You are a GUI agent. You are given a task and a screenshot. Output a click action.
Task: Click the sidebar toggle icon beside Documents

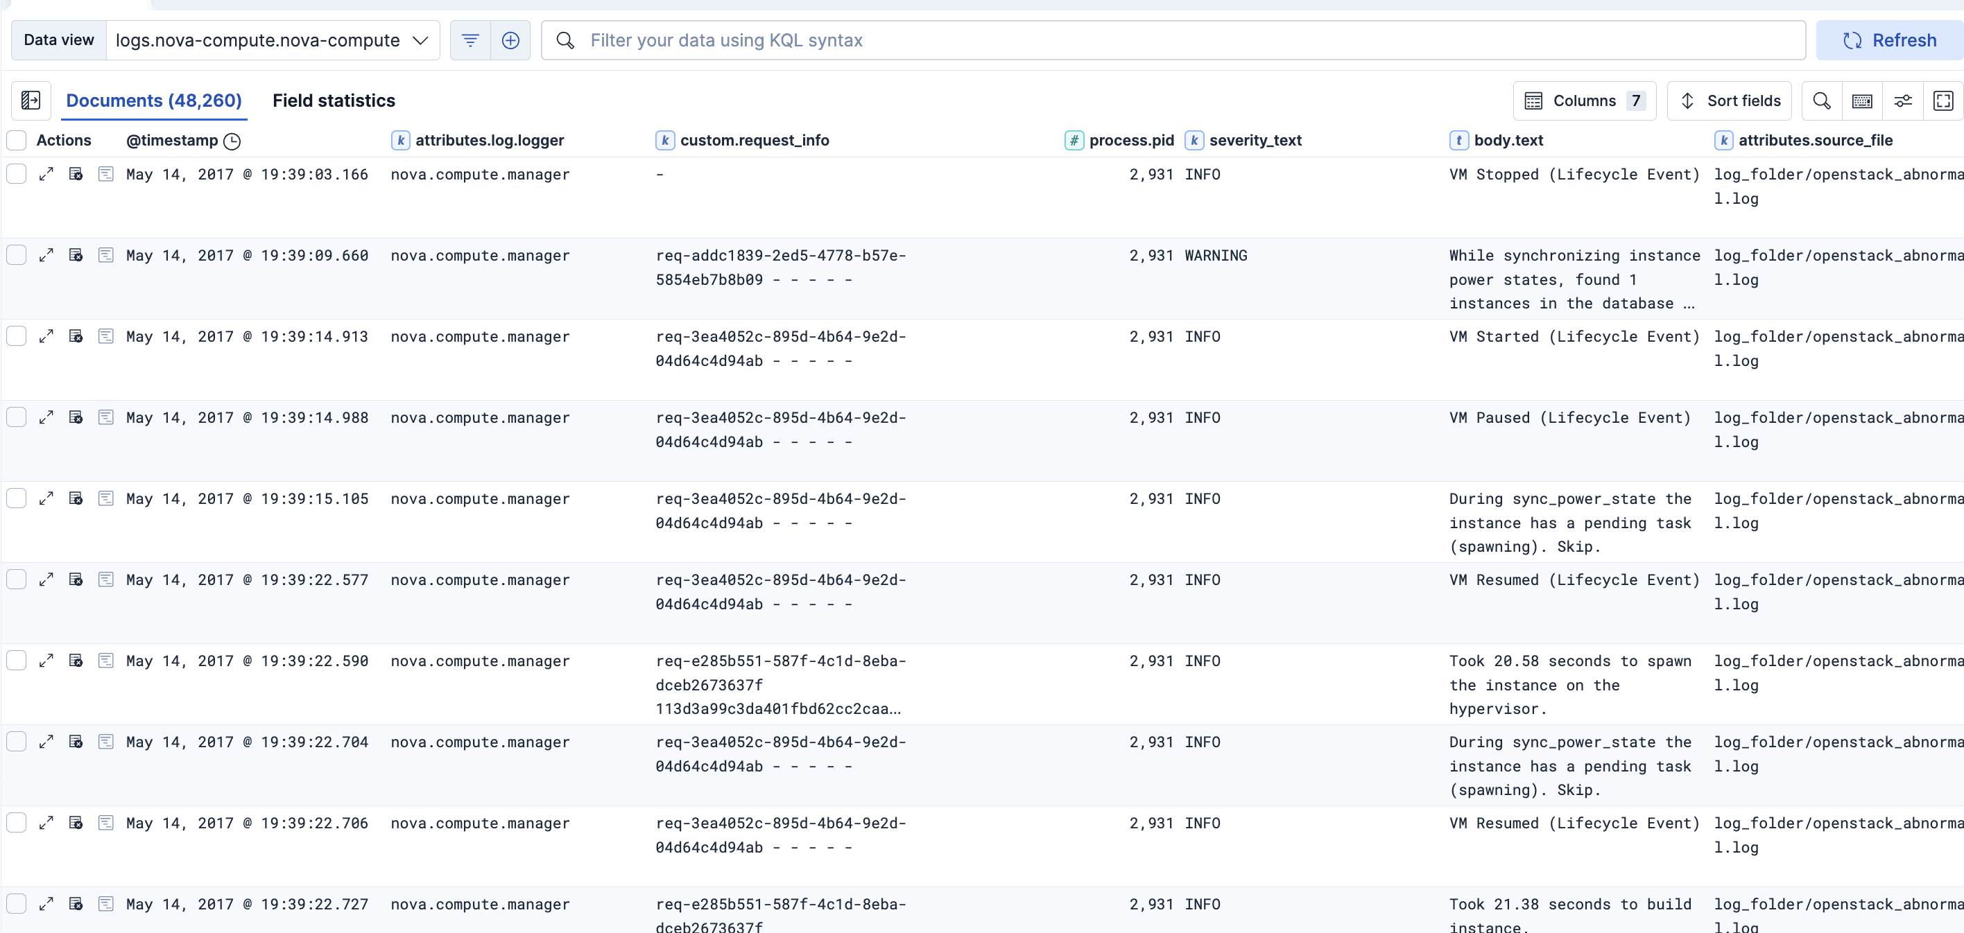tap(31, 101)
